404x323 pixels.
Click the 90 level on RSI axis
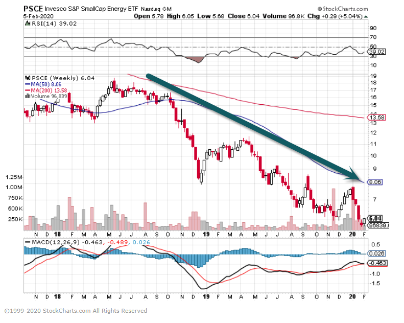(x=373, y=28)
